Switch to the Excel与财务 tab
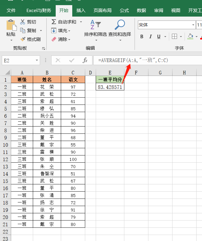This screenshot has height=241, width=202. click(x=39, y=11)
